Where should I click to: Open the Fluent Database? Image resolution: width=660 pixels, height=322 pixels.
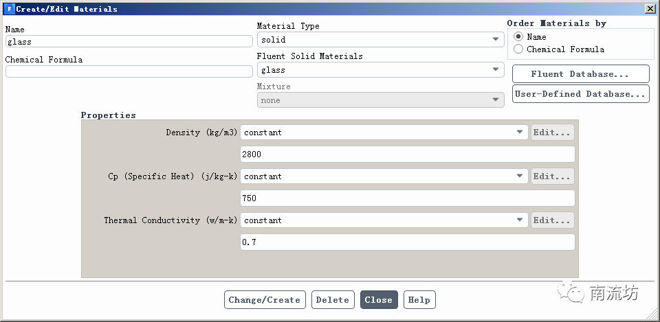580,74
